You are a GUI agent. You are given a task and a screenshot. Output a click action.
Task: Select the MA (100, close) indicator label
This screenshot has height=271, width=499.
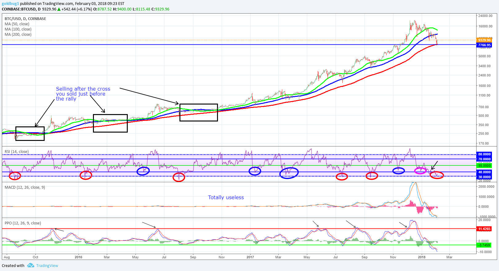click(18, 29)
